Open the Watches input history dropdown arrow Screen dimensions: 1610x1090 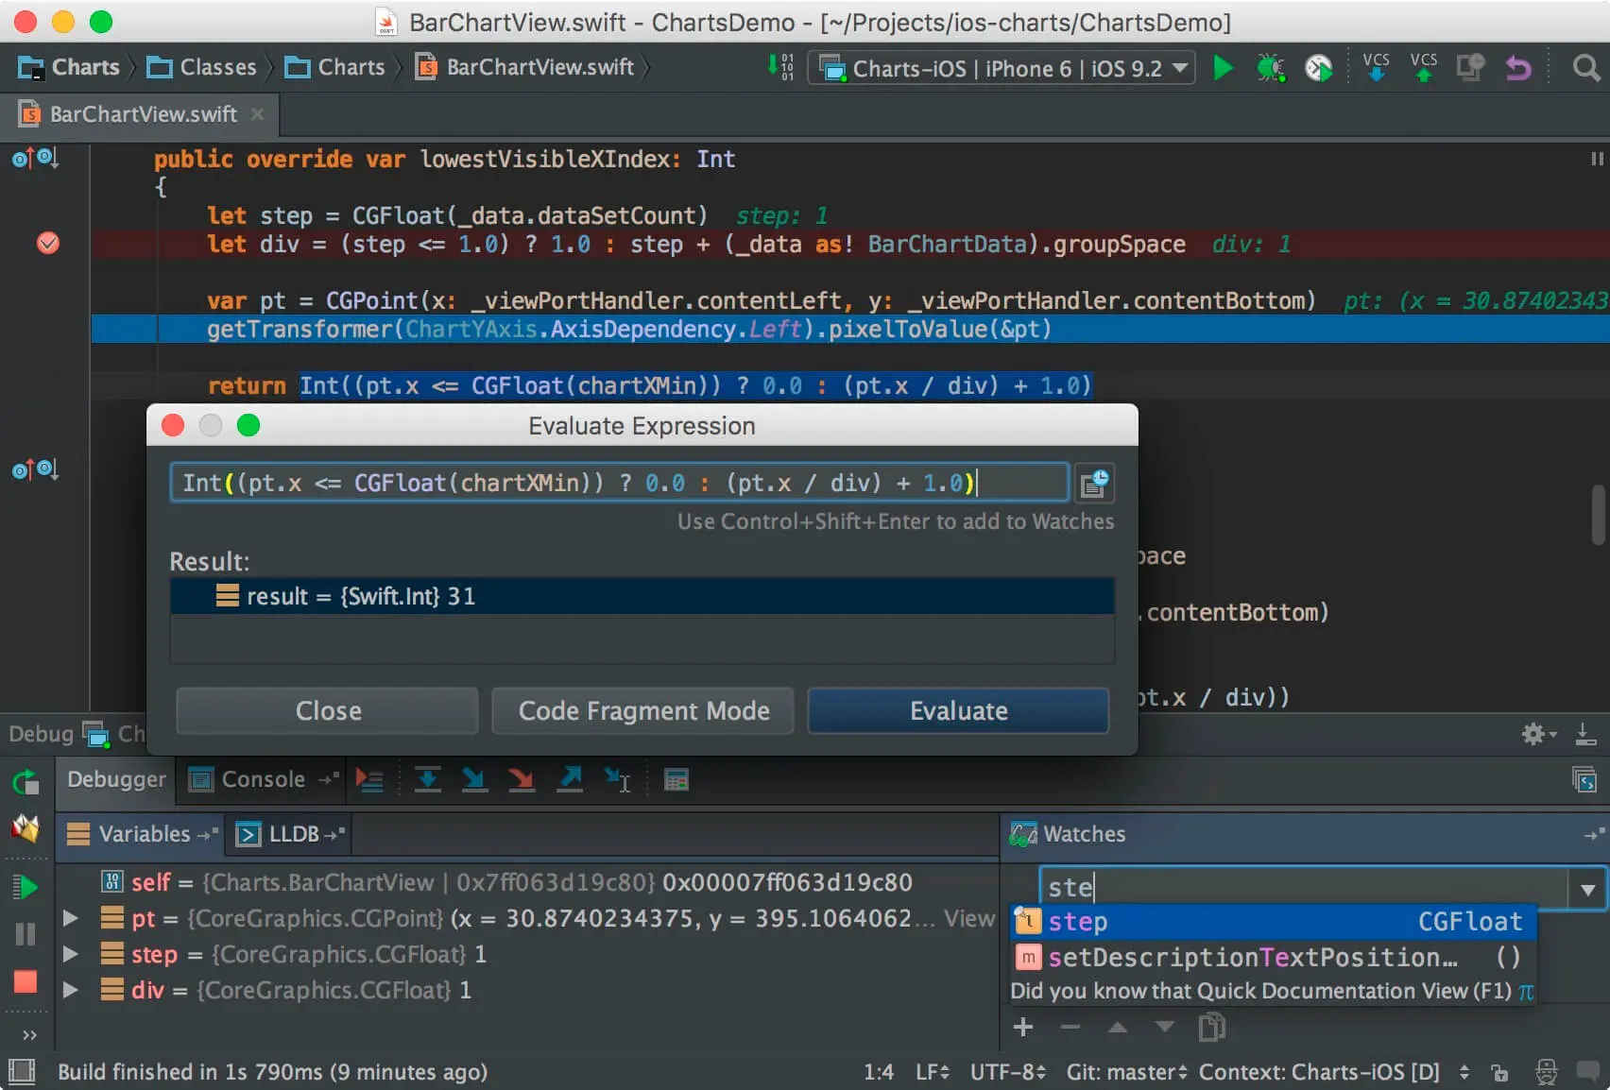click(1588, 889)
